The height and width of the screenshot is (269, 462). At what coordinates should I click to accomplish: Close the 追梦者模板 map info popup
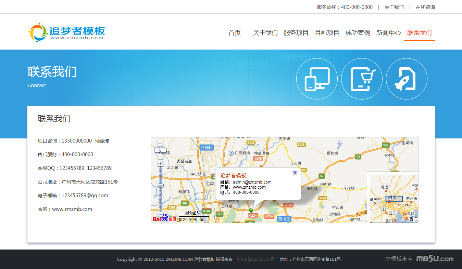pyautogui.click(x=295, y=173)
